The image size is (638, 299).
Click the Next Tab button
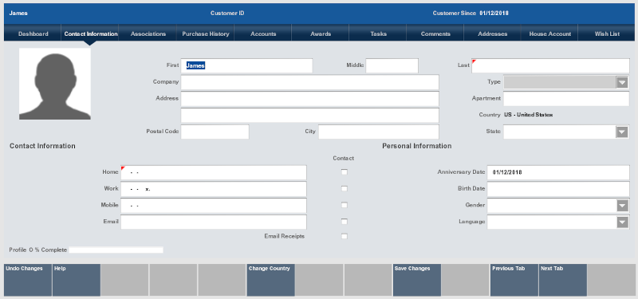pos(563,280)
